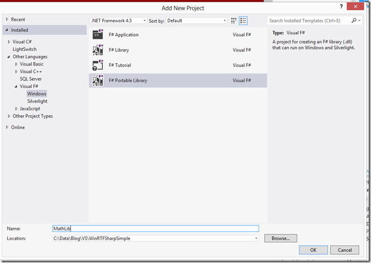
Task: Select the F# Tutorial template name
Action: point(120,65)
